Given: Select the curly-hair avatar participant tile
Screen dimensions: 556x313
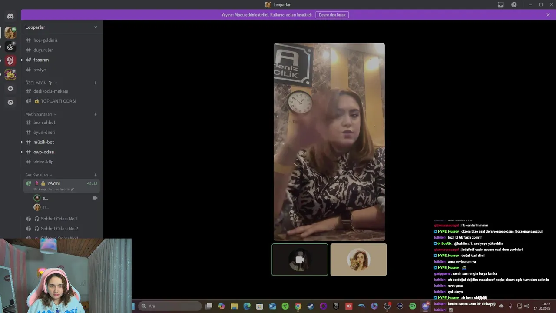Looking at the screenshot, I should pos(358,260).
